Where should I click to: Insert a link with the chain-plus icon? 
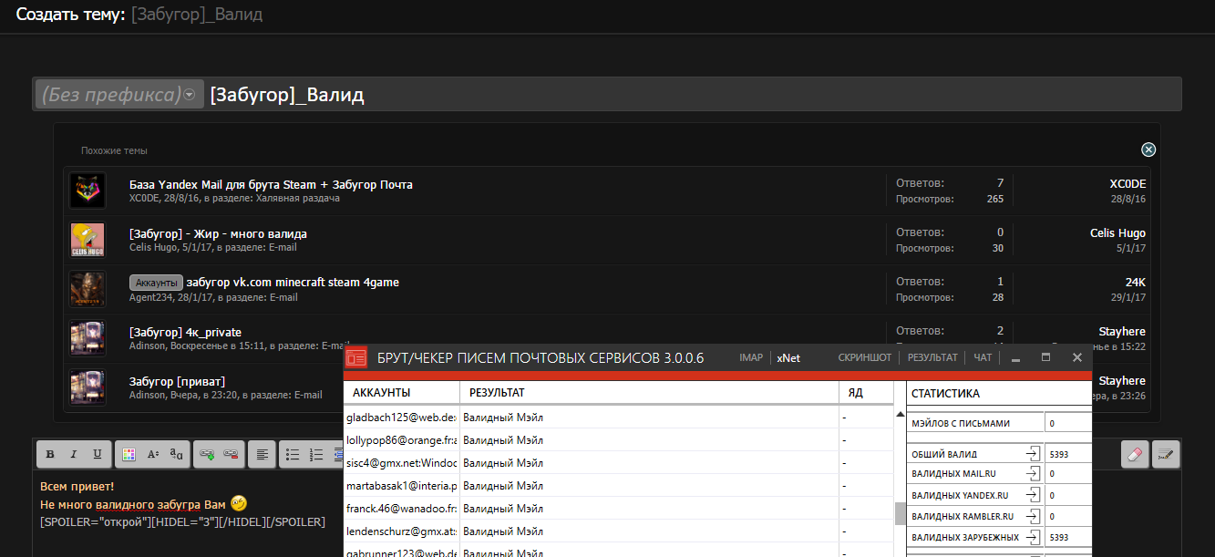[208, 454]
